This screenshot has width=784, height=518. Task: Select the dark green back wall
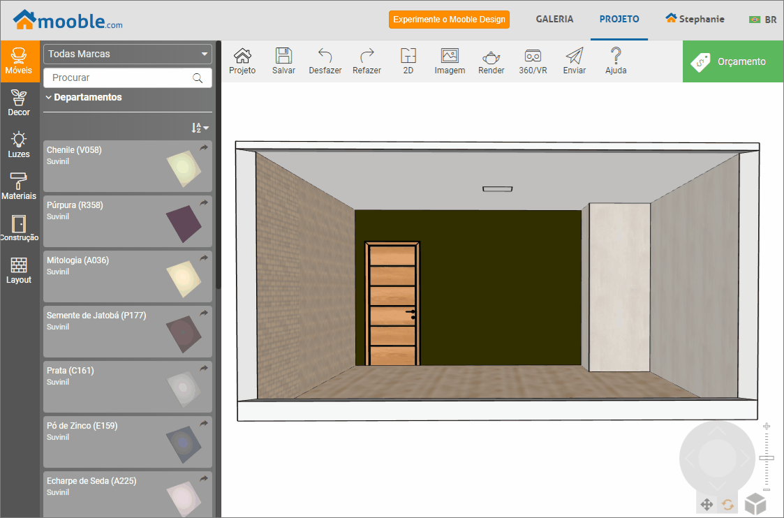[500, 288]
